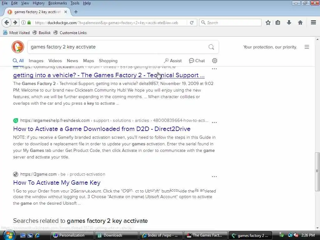Go forward with the forward arrow
The height and width of the screenshot is (240, 320).
[15, 22]
